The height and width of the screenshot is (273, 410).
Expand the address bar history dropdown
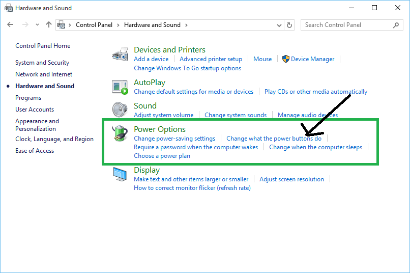click(279, 25)
